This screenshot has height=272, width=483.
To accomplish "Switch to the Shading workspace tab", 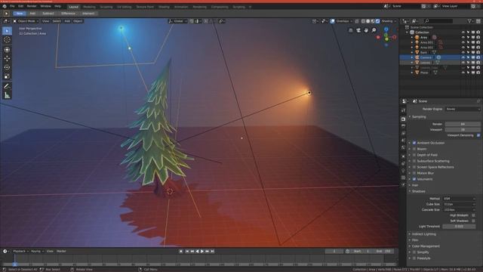I will point(164,7).
